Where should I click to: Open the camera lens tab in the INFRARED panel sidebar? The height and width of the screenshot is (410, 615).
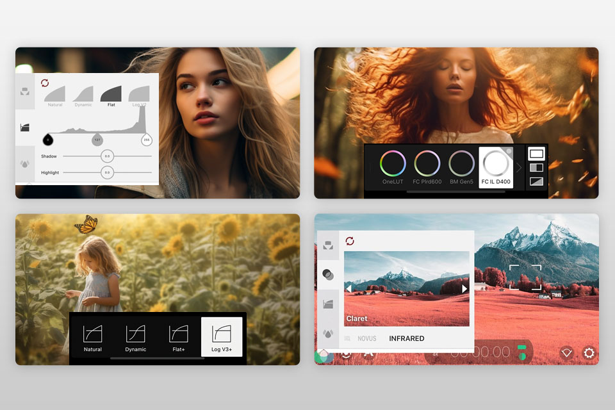[328, 245]
